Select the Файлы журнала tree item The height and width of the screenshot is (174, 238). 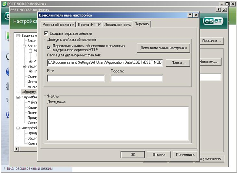[x=32, y=102]
